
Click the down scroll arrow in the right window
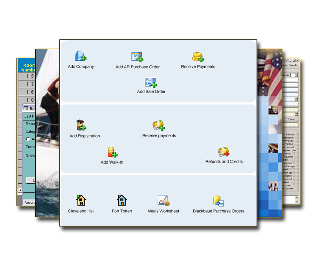point(296,202)
